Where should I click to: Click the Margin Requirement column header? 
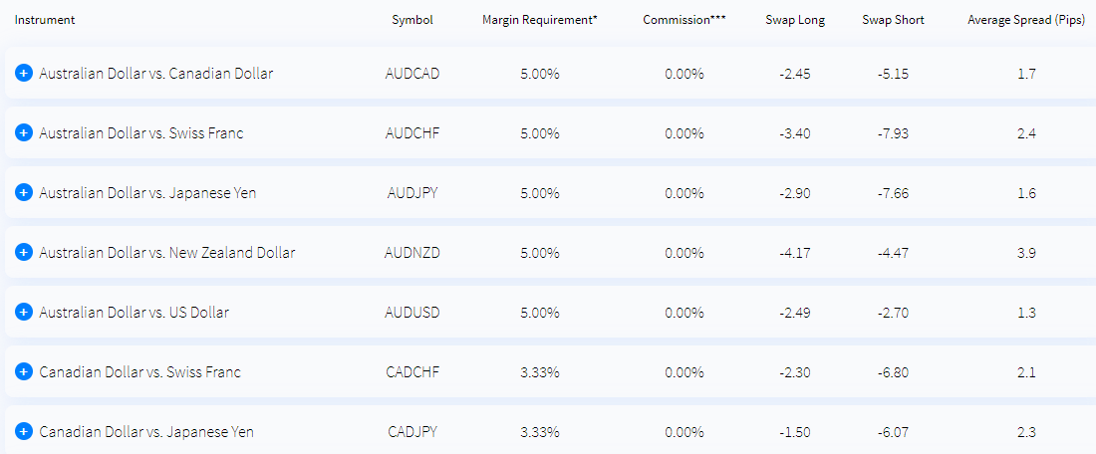pos(540,20)
